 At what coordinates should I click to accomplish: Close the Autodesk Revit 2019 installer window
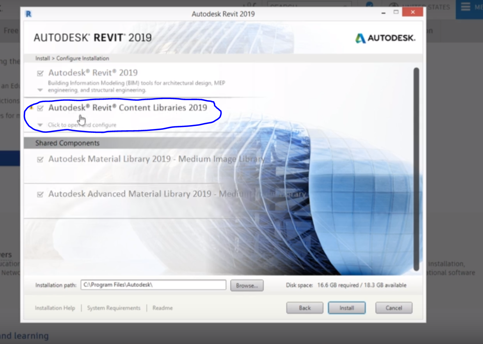[413, 13]
